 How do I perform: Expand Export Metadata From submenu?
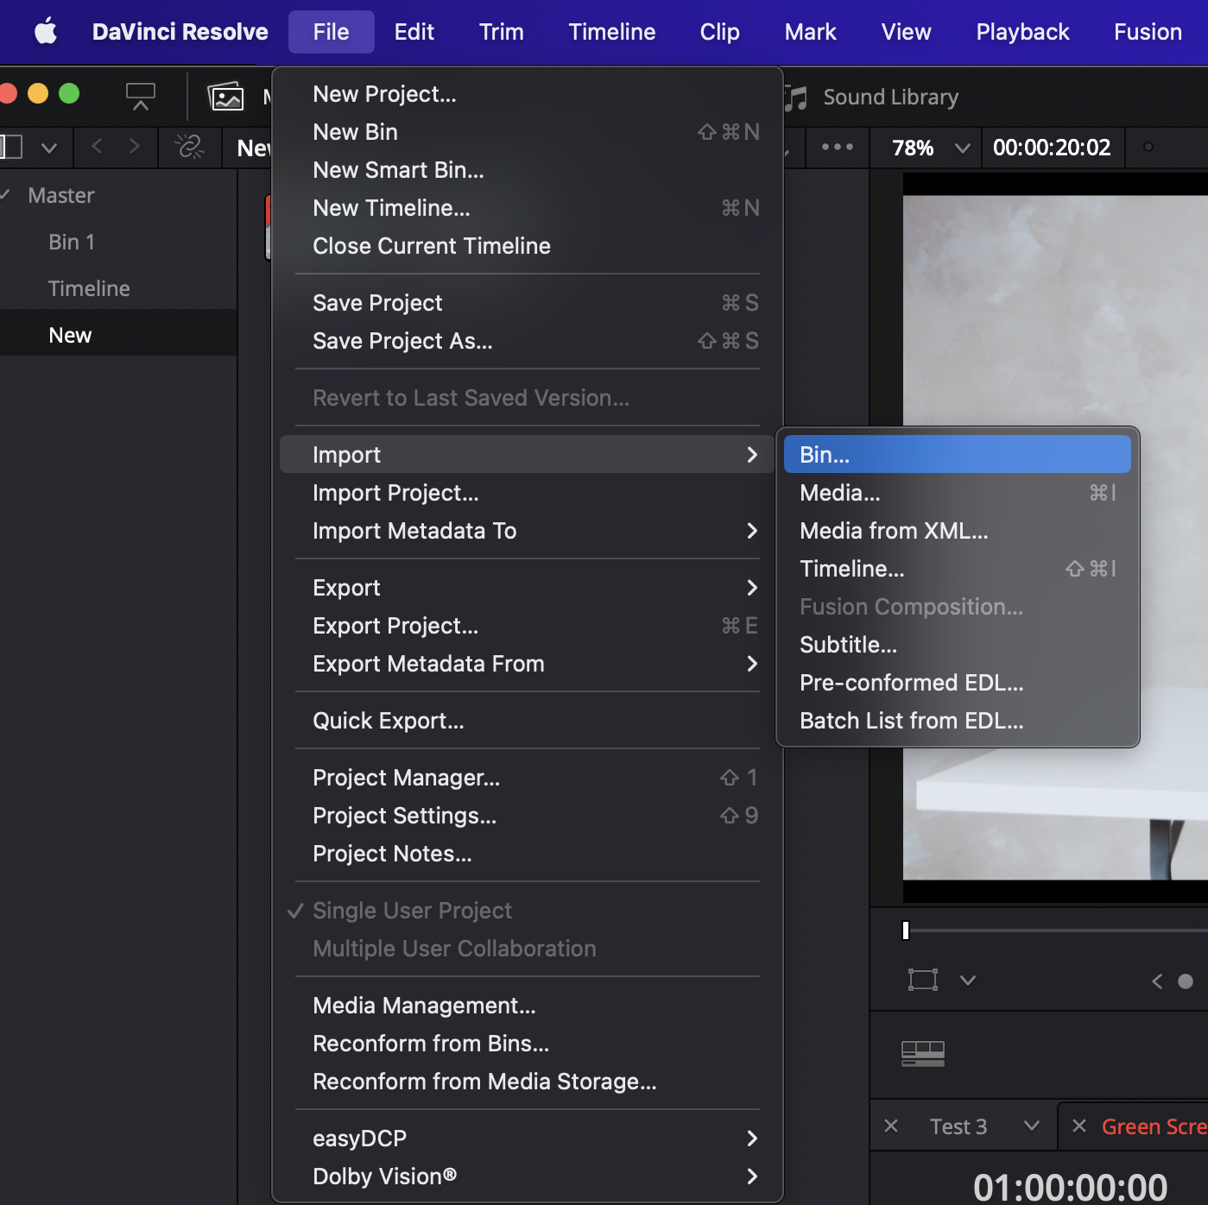[528, 664]
